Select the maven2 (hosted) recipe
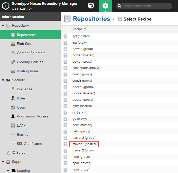 click(x=84, y=144)
